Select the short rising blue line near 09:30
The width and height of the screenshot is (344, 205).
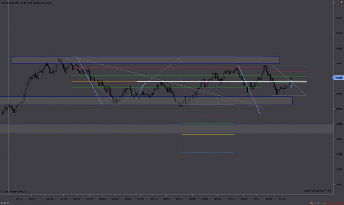141,91
